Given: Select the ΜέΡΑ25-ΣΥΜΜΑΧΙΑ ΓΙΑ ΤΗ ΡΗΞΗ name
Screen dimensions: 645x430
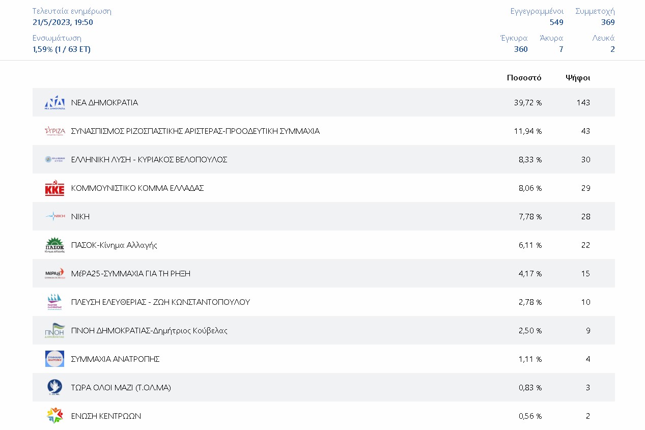Looking at the screenshot, I should tap(131, 273).
